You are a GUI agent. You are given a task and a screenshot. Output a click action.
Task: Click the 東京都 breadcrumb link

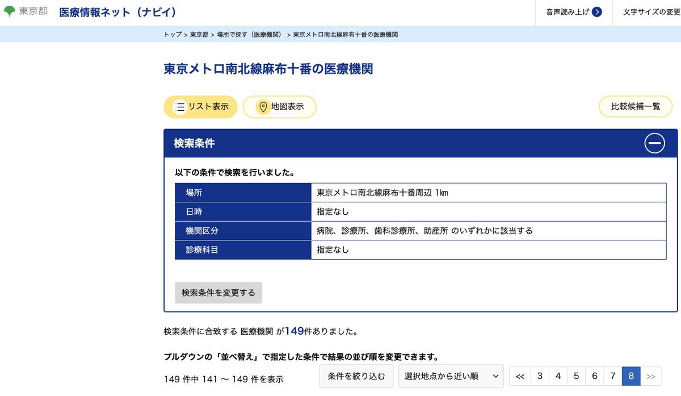coord(199,35)
